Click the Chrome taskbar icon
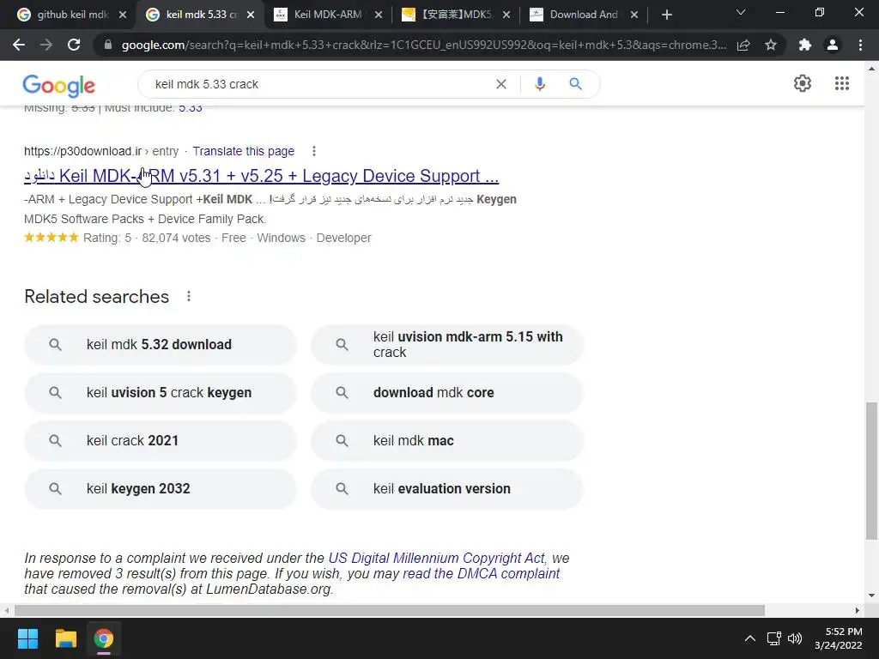The height and width of the screenshot is (659, 879). coord(103,638)
